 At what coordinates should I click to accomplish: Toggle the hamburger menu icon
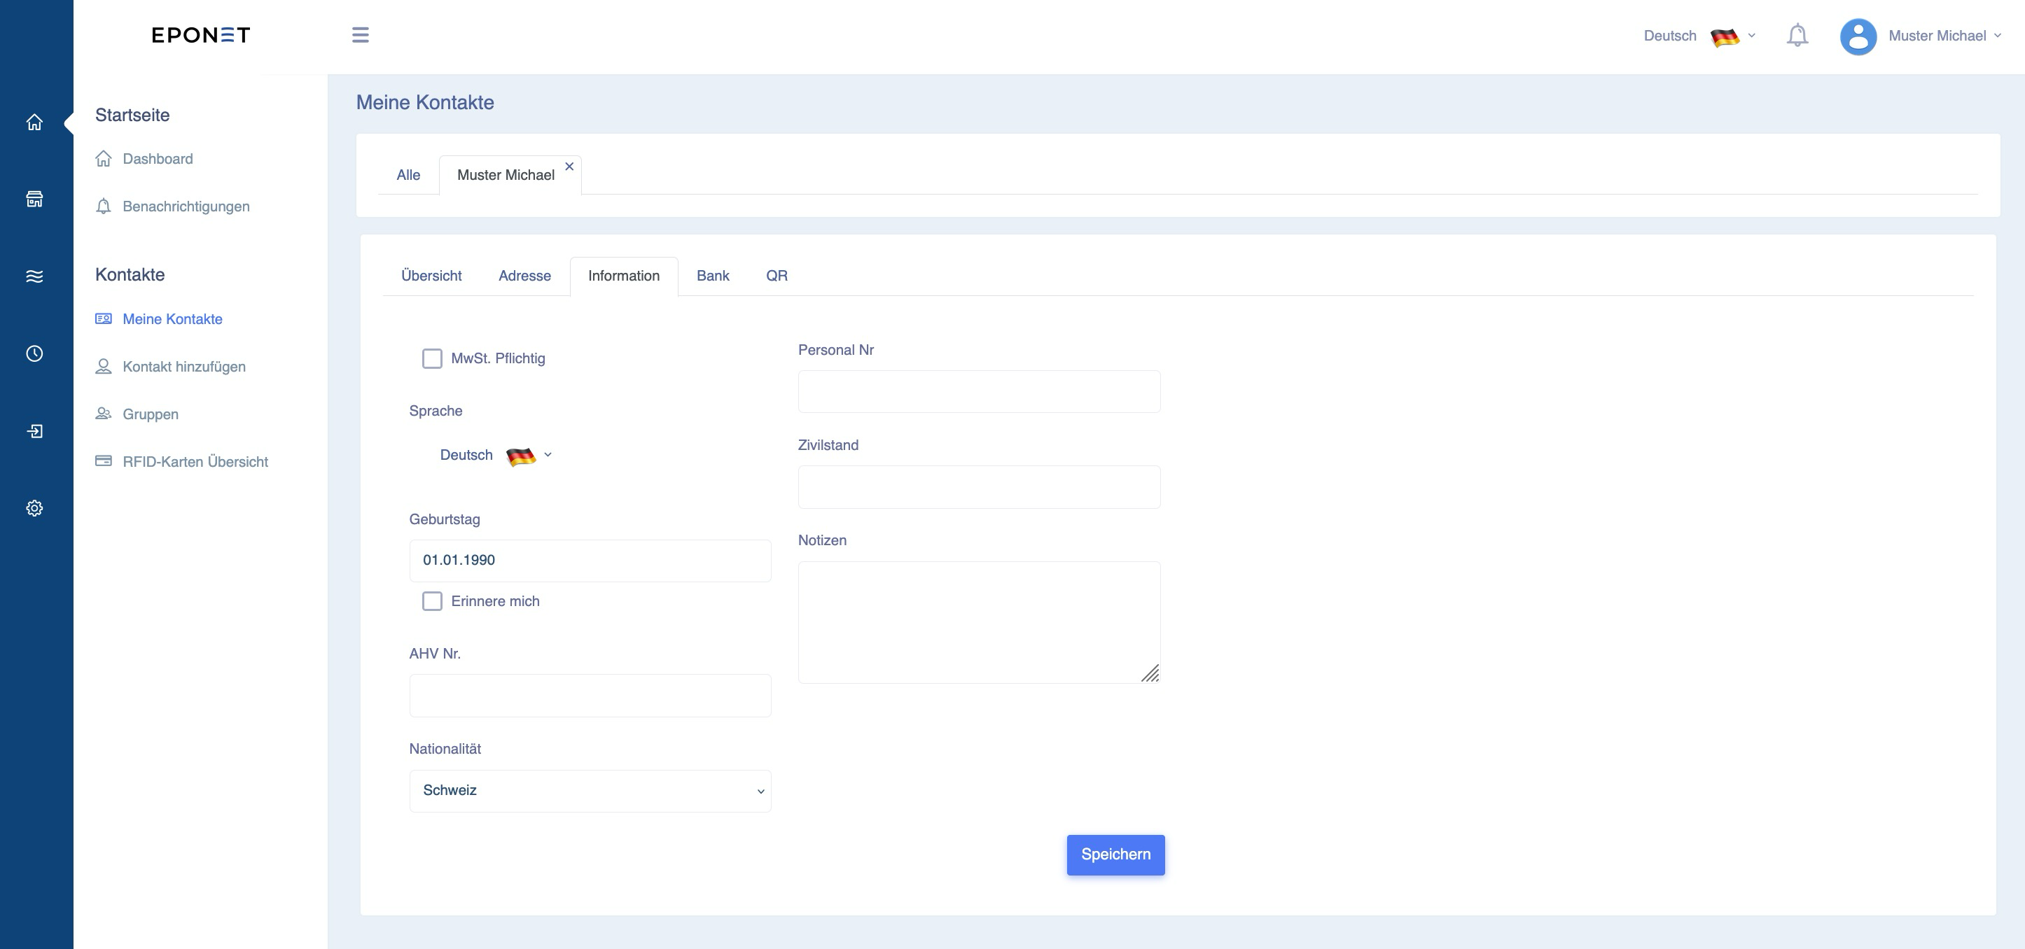click(x=360, y=36)
